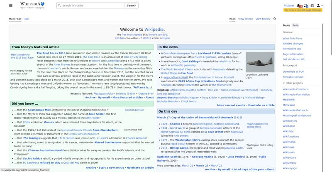This screenshot has width=332, height=172.
Task: Focus the Search Wikipedia input field
Action: (x=91, y=6)
